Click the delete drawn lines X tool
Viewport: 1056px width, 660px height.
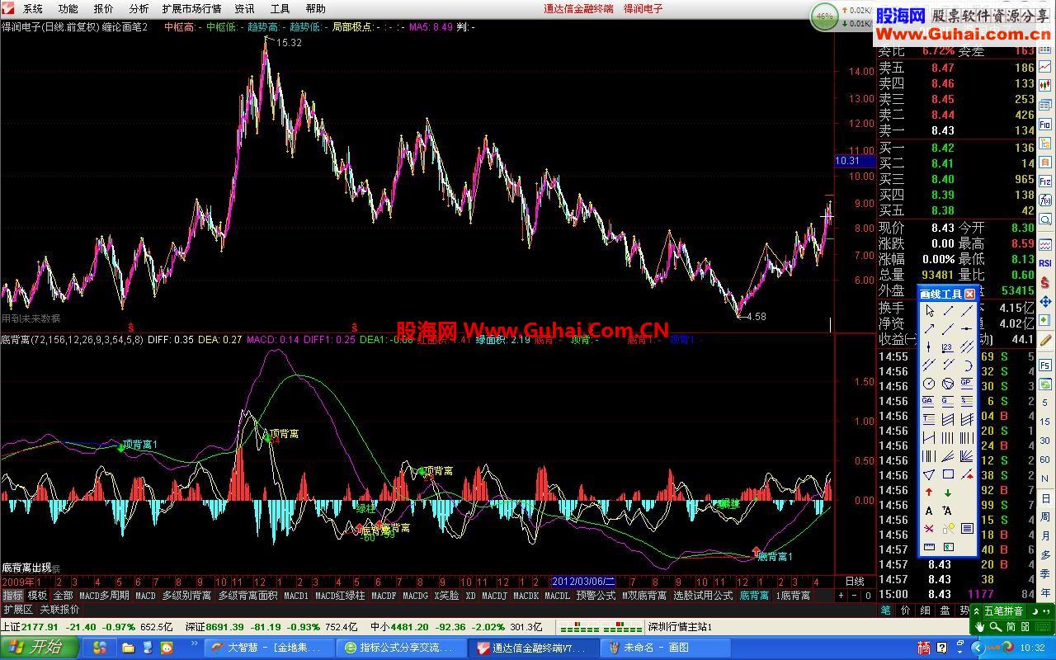point(929,529)
